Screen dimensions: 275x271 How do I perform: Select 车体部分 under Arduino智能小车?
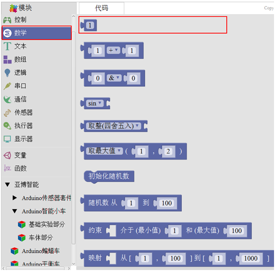point(40,237)
